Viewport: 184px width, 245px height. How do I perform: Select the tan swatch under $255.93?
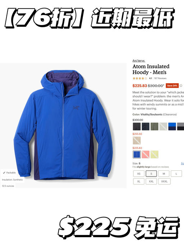tap(137, 140)
